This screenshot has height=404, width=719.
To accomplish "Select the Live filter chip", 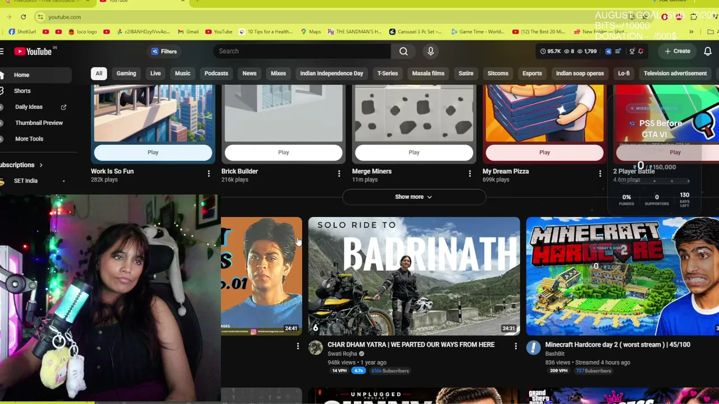I will [x=156, y=74].
